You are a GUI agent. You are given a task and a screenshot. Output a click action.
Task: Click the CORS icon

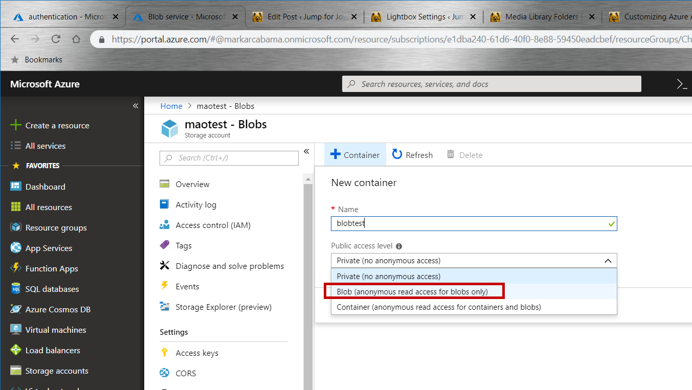tap(164, 373)
